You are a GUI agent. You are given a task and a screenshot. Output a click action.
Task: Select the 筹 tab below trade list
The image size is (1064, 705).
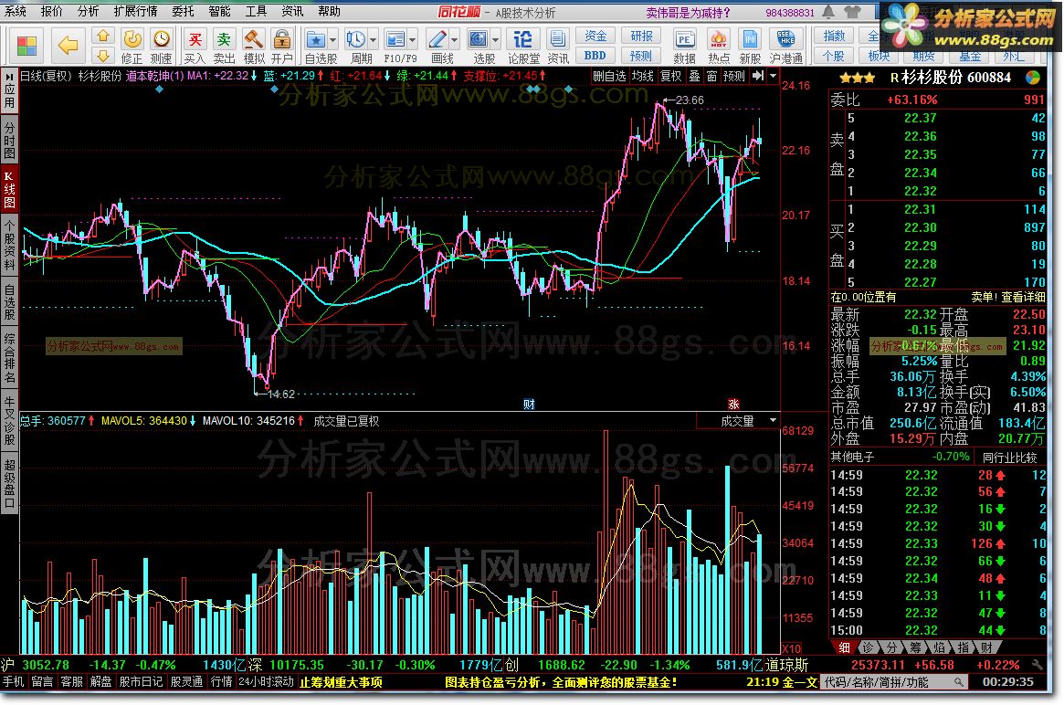point(915,647)
